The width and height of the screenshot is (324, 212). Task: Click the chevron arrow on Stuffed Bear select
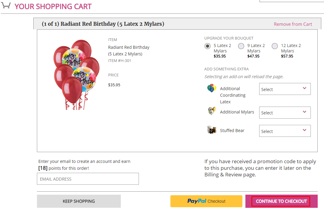(304, 130)
